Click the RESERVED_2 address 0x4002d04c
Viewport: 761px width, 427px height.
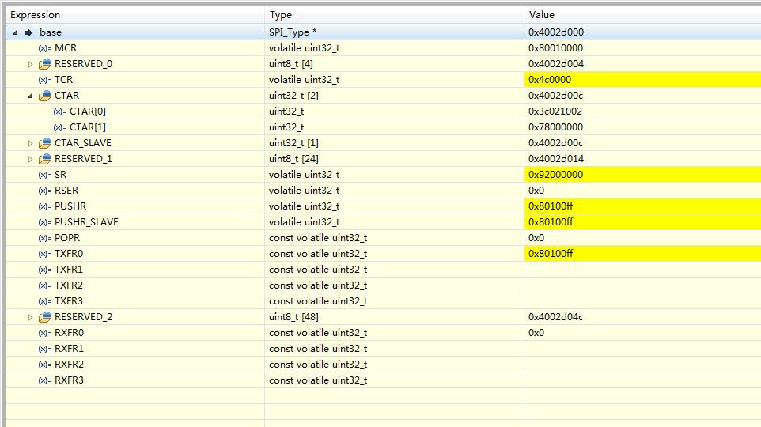[555, 317]
